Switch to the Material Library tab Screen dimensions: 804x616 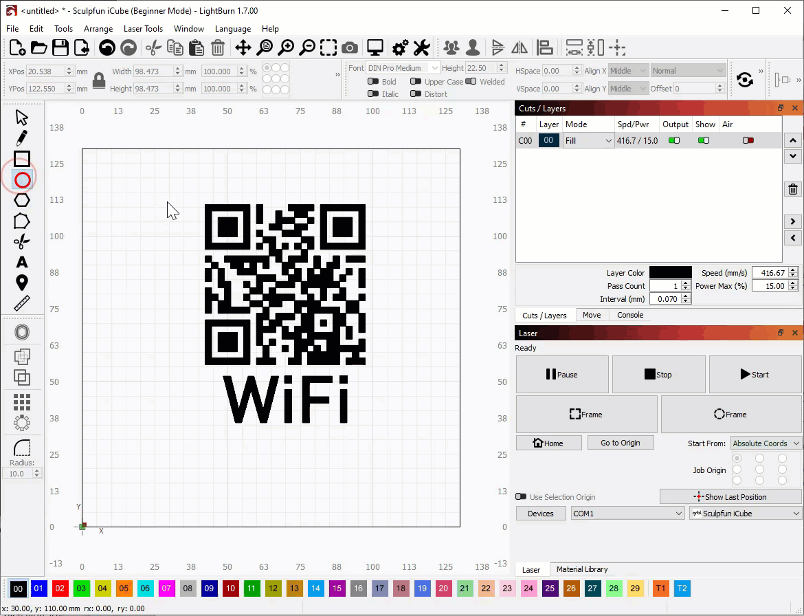[581, 569]
